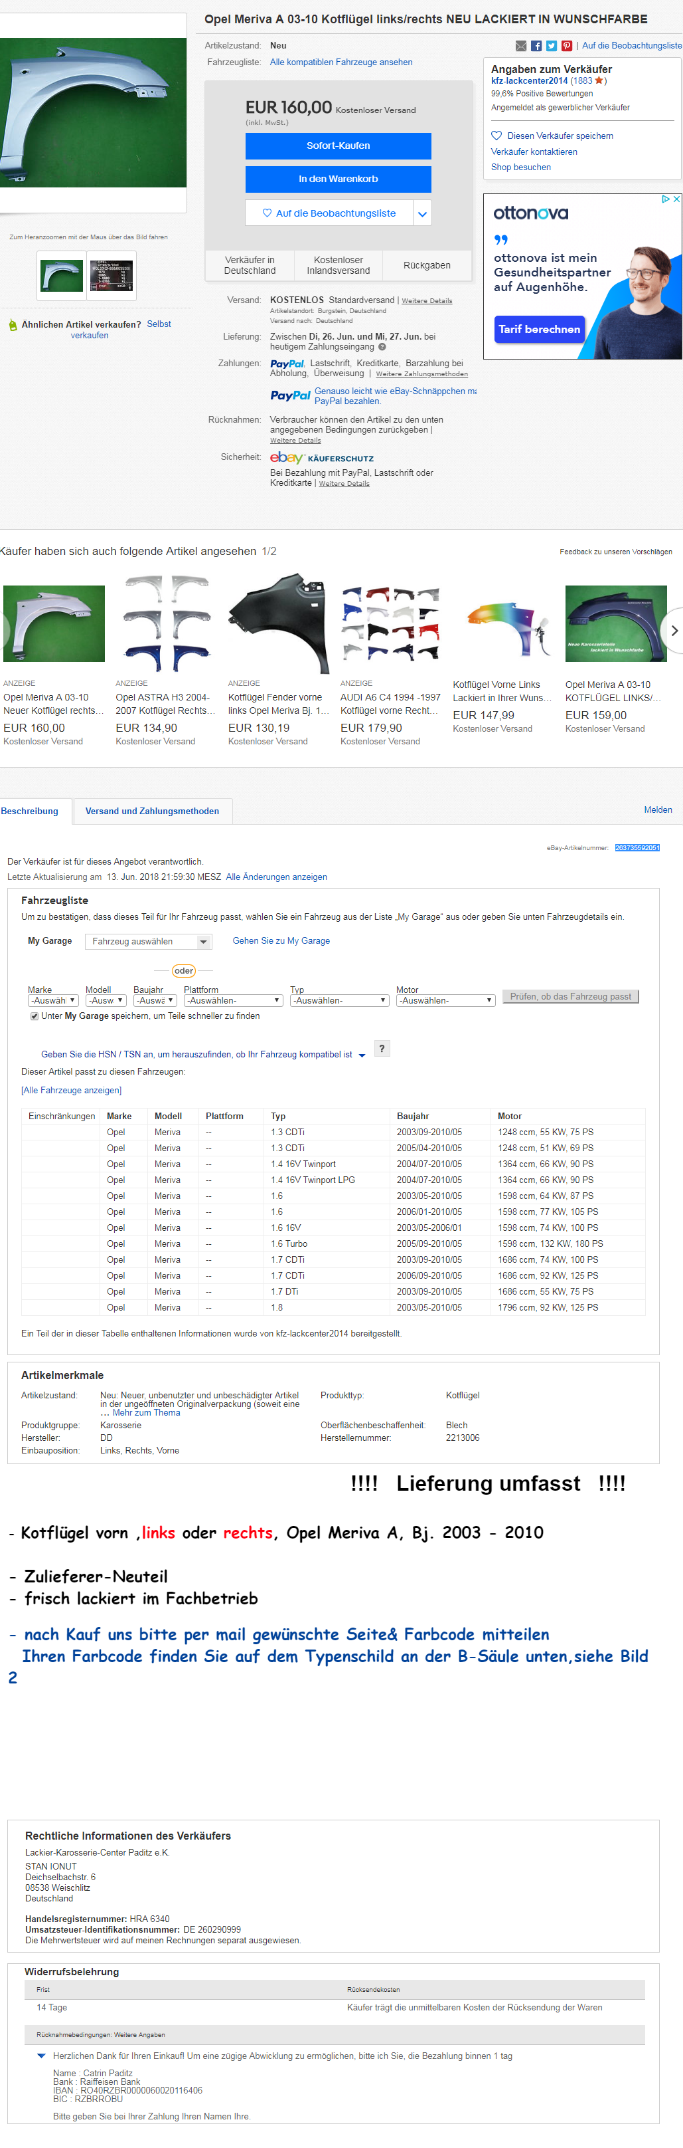The image size is (683, 2148).
Task: Open the seller's 1883 feedback score link
Action: coord(581,81)
